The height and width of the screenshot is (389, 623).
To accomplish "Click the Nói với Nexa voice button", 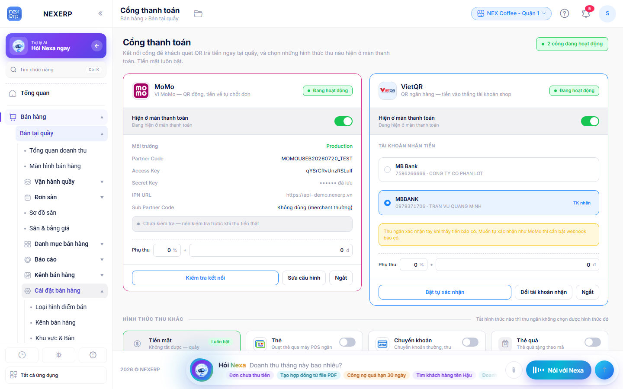I will coord(559,370).
